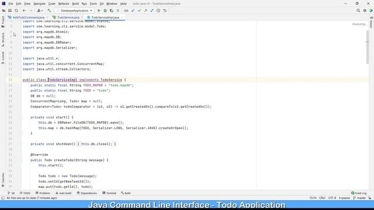Toggle Maven tool window on right

pyautogui.click(x=371, y=23)
